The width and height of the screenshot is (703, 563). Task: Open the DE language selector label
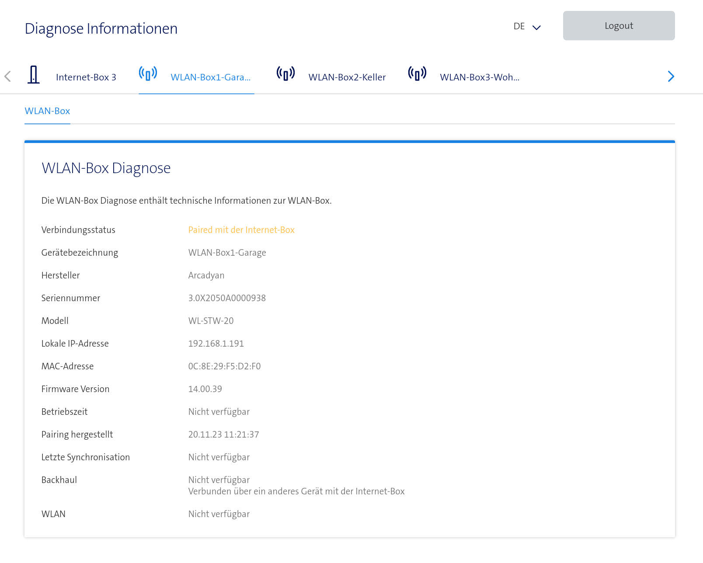click(x=519, y=26)
